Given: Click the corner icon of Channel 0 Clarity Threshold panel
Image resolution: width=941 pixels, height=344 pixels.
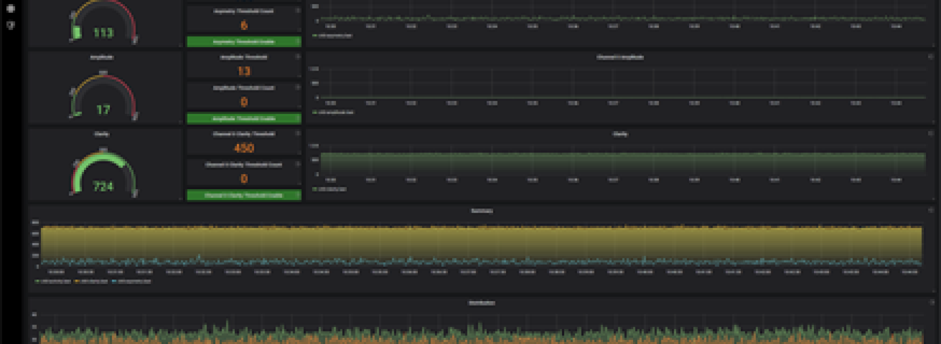Looking at the screenshot, I should click(x=298, y=133).
